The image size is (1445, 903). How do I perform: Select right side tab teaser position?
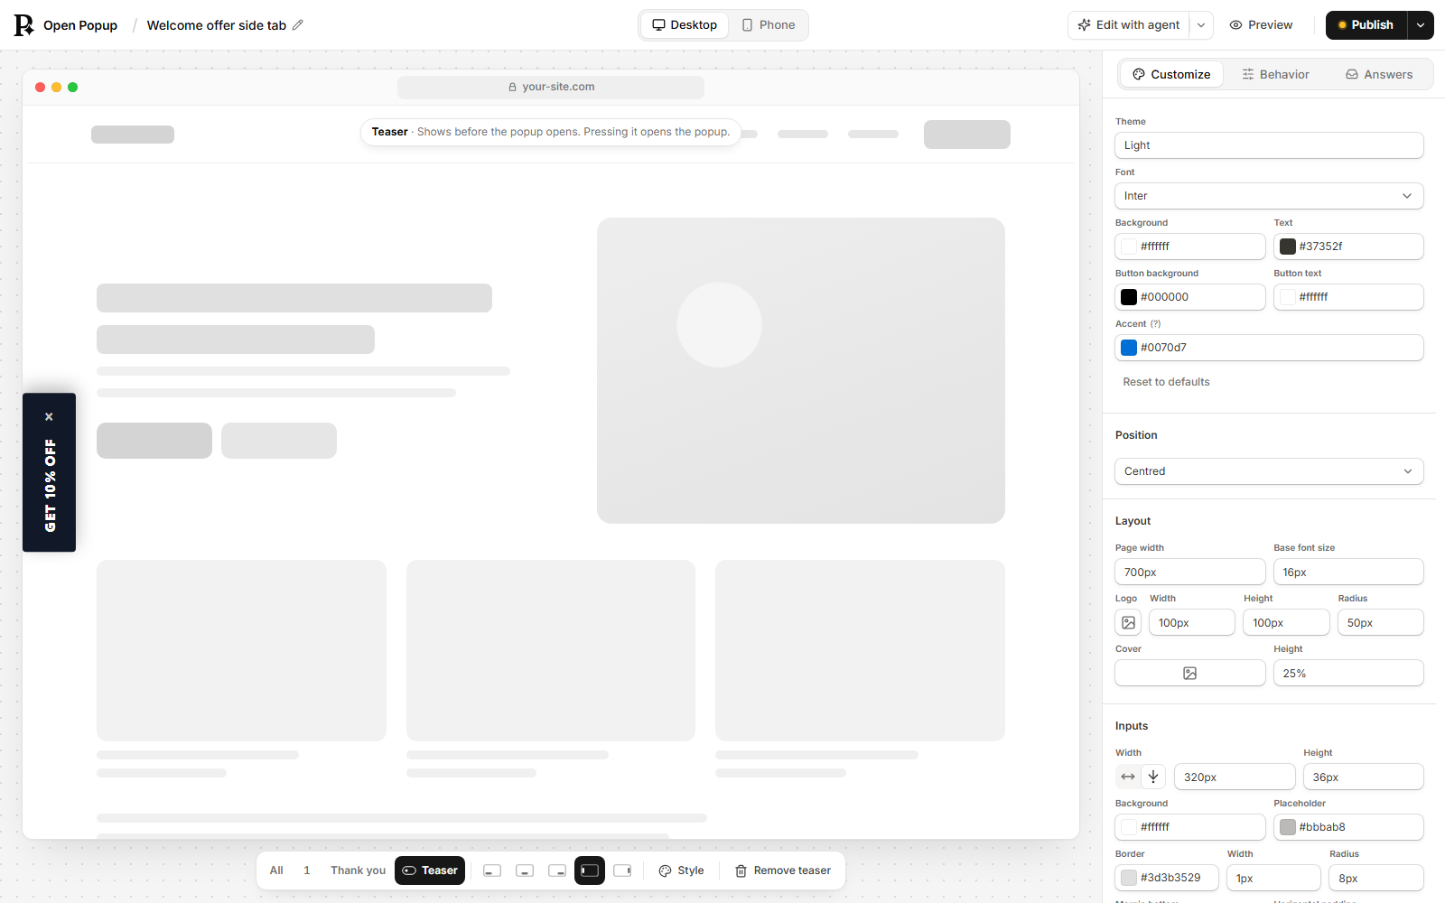pos(622,870)
